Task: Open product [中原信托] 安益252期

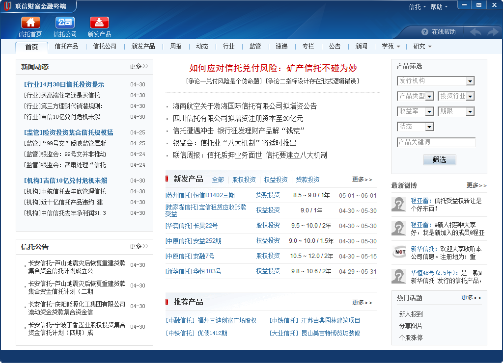Action: (194, 241)
